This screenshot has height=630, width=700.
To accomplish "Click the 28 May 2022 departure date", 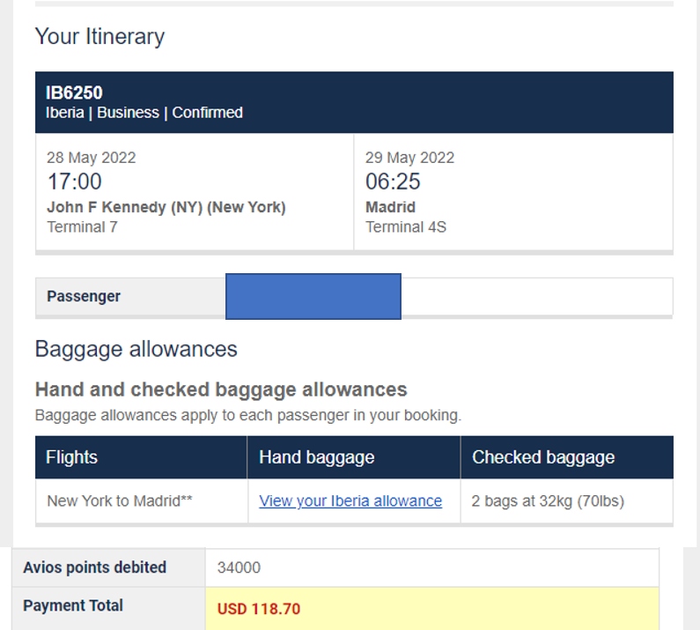I will [92, 159].
